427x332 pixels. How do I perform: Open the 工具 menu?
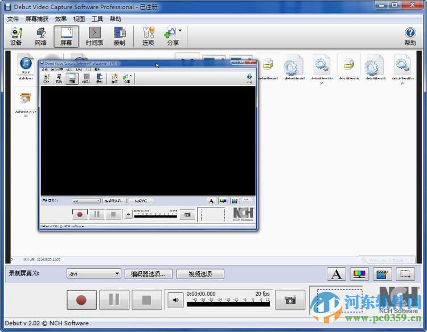coord(97,19)
